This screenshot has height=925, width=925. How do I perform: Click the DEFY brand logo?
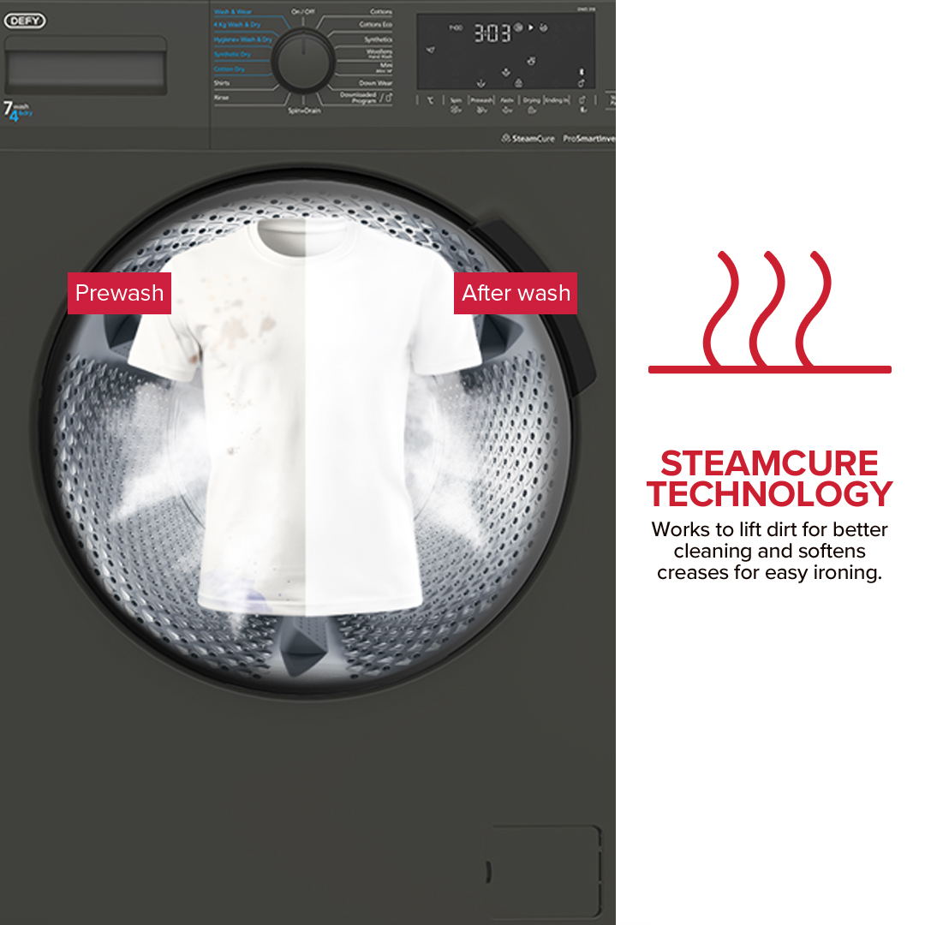(x=25, y=21)
